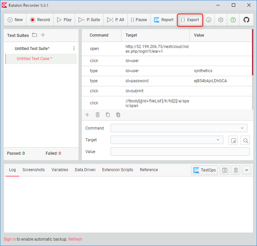Image resolution: width=257 pixels, height=246 pixels.
Task: Open the Export dialog
Action: click(190, 20)
